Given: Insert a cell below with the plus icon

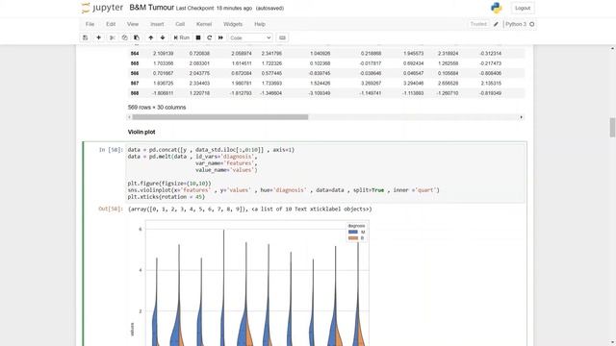Looking at the screenshot, I should [x=98, y=37].
